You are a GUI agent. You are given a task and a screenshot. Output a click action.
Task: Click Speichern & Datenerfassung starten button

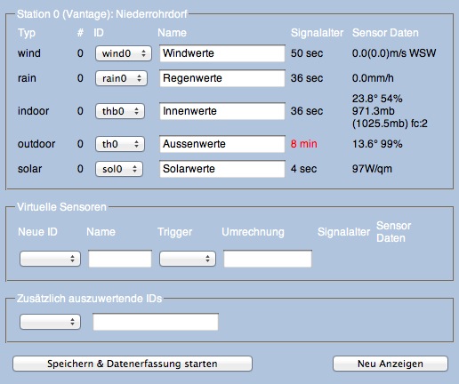pyautogui.click(x=133, y=364)
